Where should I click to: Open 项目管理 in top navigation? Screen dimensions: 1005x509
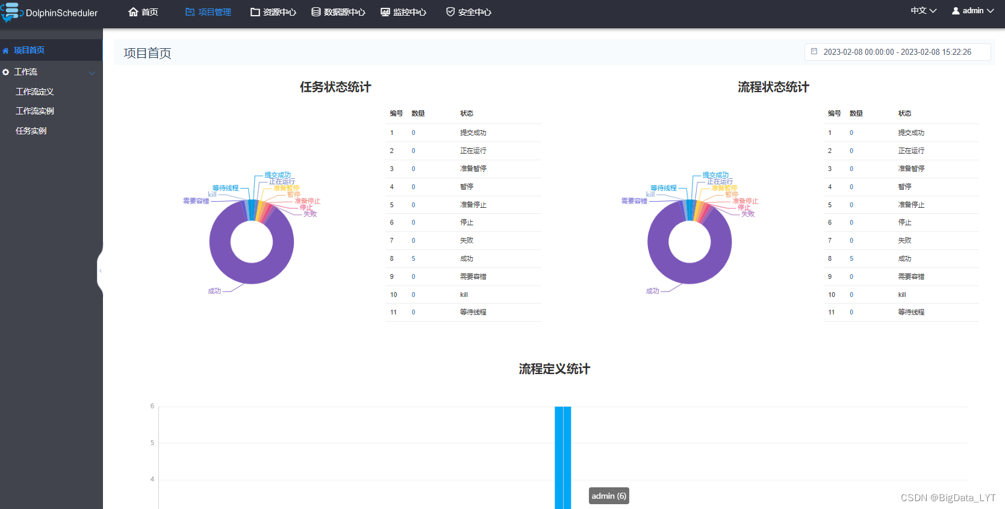pos(208,12)
